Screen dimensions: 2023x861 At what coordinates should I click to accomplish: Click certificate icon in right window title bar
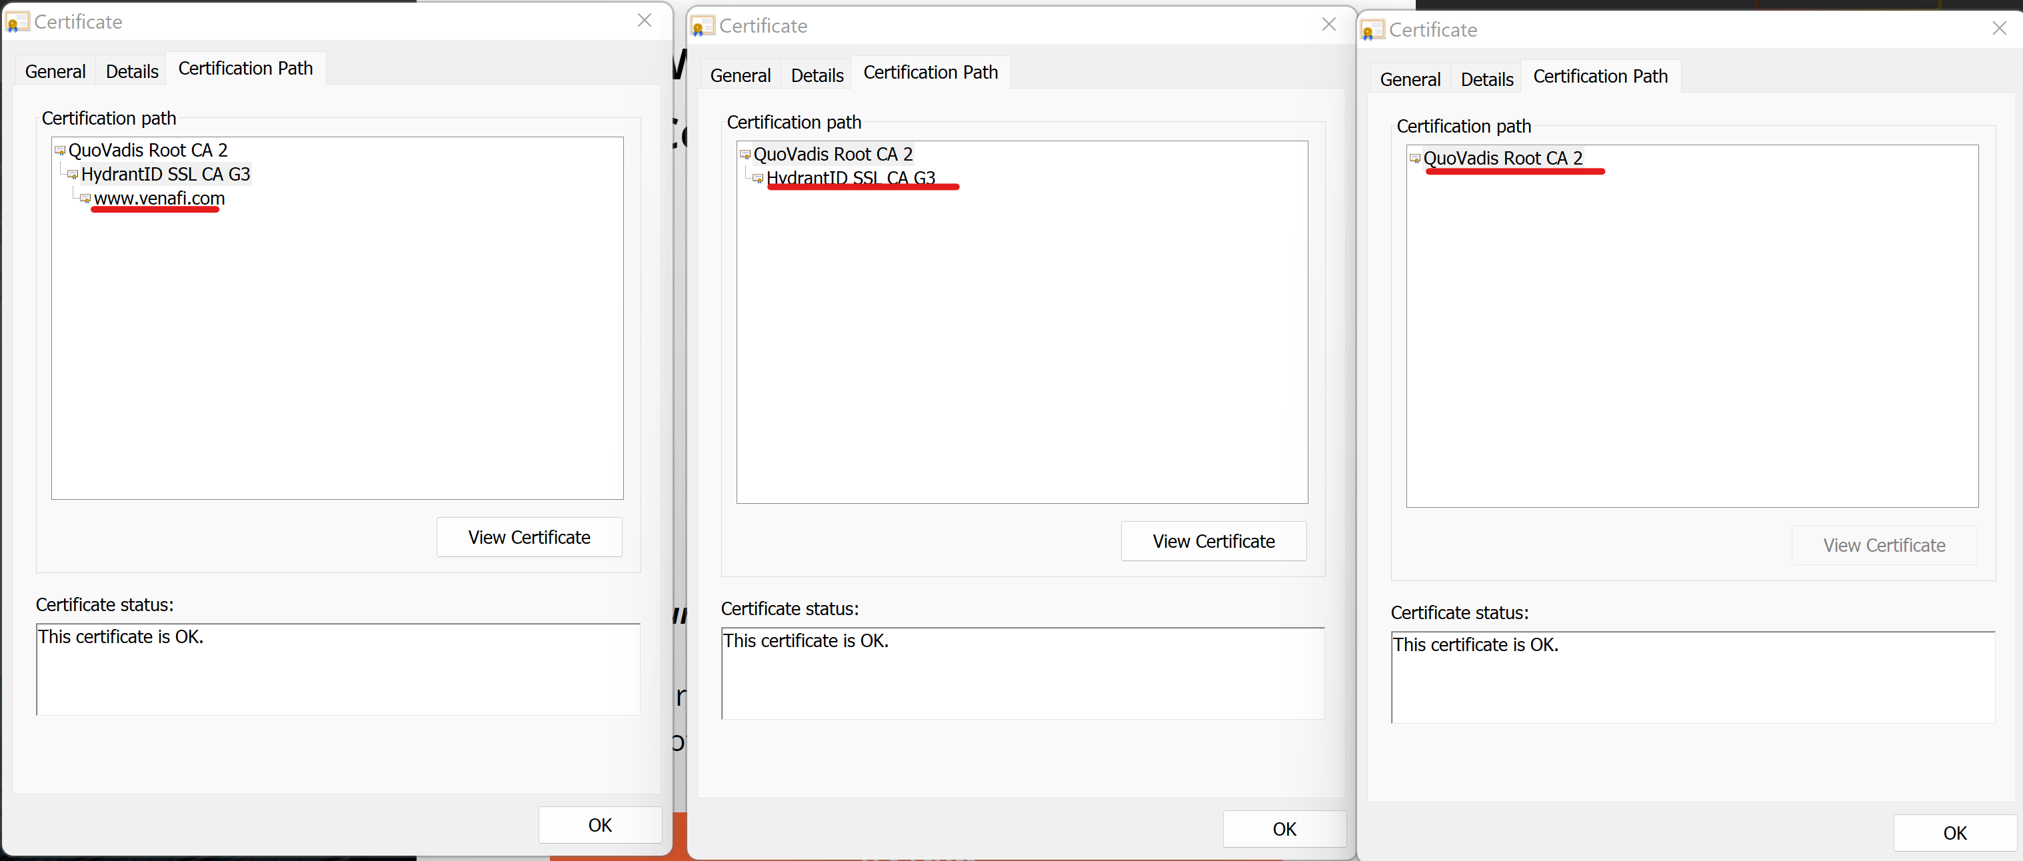1372,31
